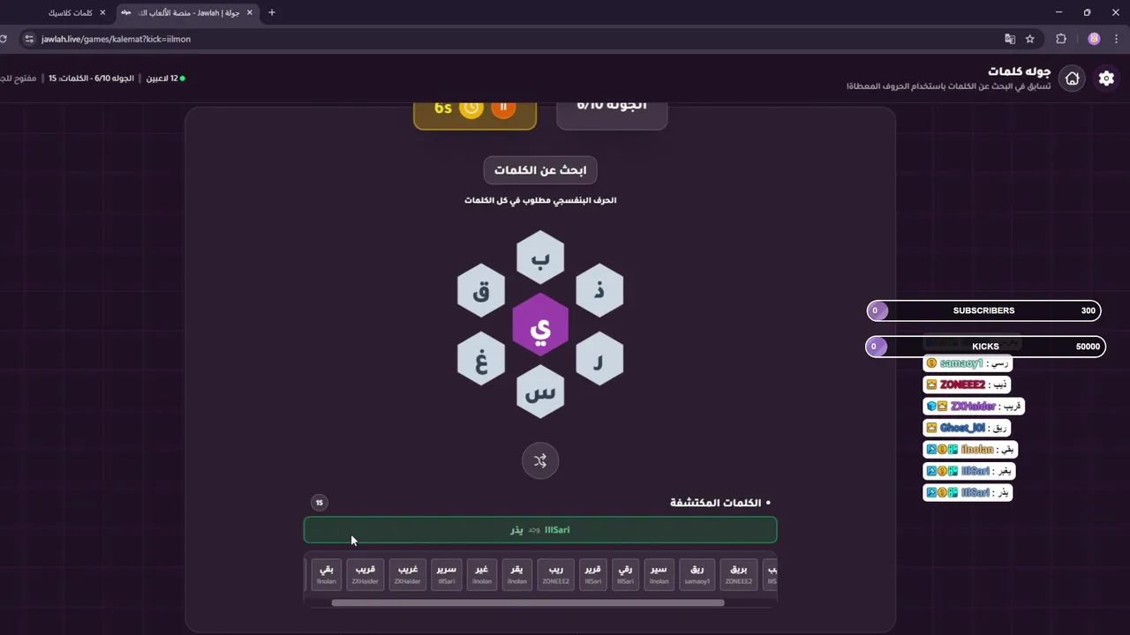Click the found word chip رقي
The width and height of the screenshot is (1130, 635).
pos(625,574)
